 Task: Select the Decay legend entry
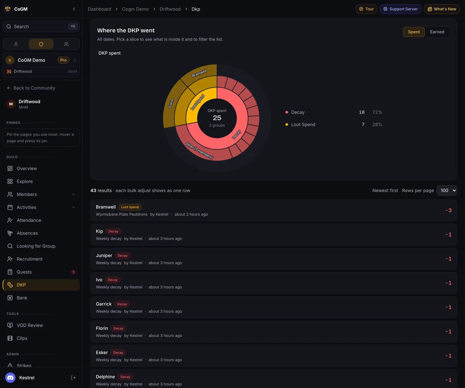[x=334, y=112]
